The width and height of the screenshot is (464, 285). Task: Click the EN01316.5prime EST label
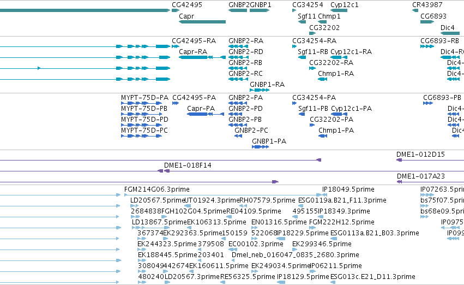click(279, 223)
